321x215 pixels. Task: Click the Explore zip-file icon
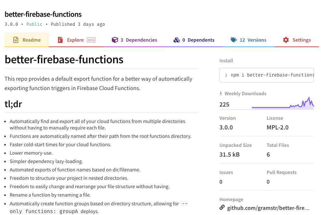[x=60, y=40]
